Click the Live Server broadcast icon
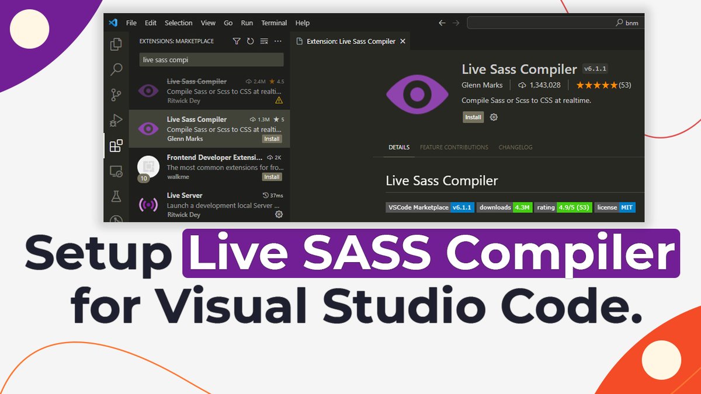 148,205
